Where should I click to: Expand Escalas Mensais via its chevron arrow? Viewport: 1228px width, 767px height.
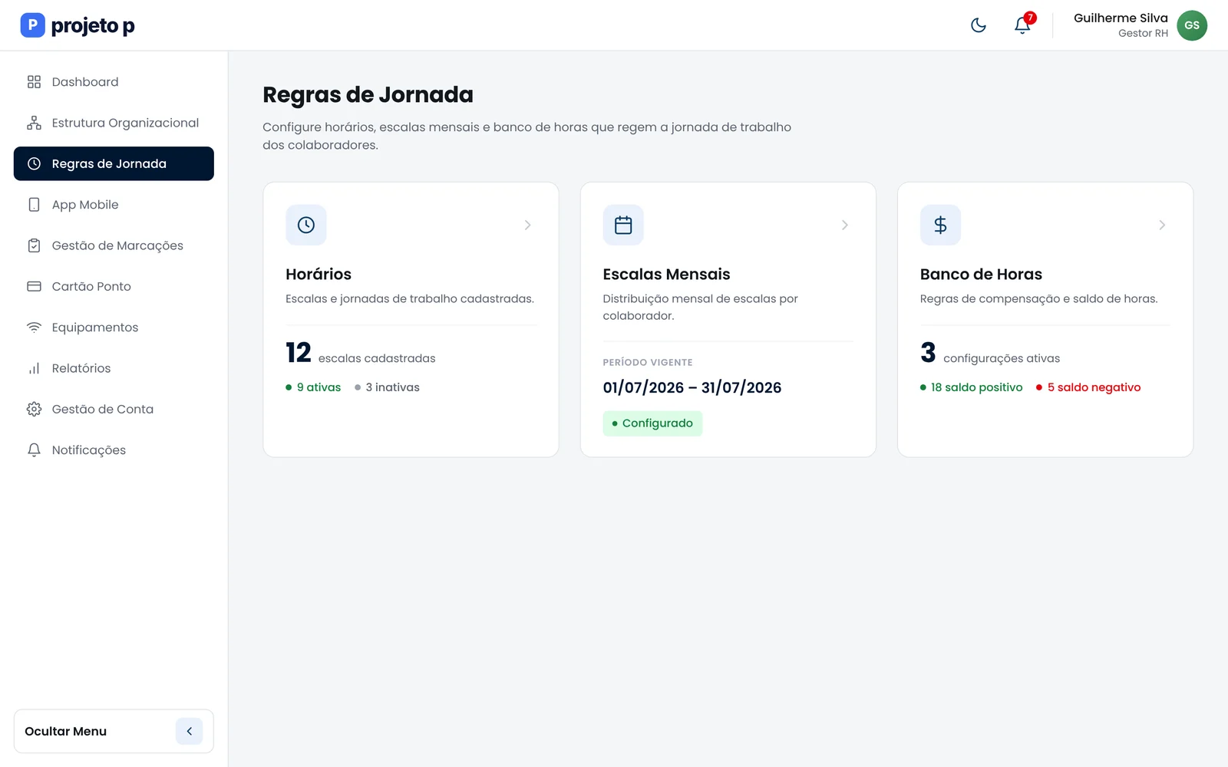pos(844,225)
